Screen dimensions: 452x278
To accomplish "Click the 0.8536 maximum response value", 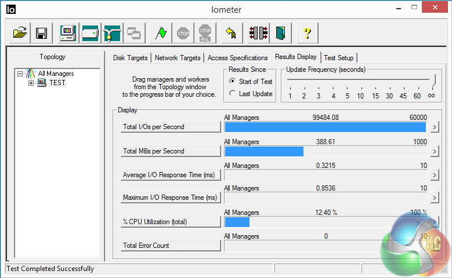I will coord(326,188).
